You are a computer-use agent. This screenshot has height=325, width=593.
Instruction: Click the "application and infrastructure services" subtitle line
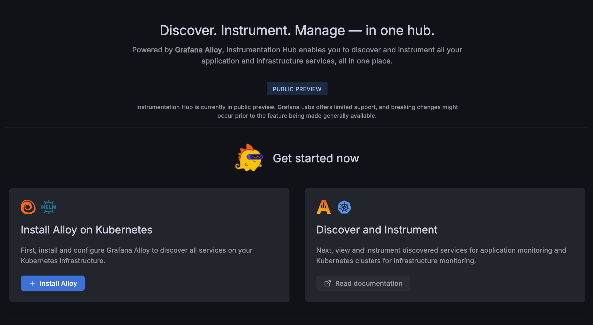[x=297, y=61]
